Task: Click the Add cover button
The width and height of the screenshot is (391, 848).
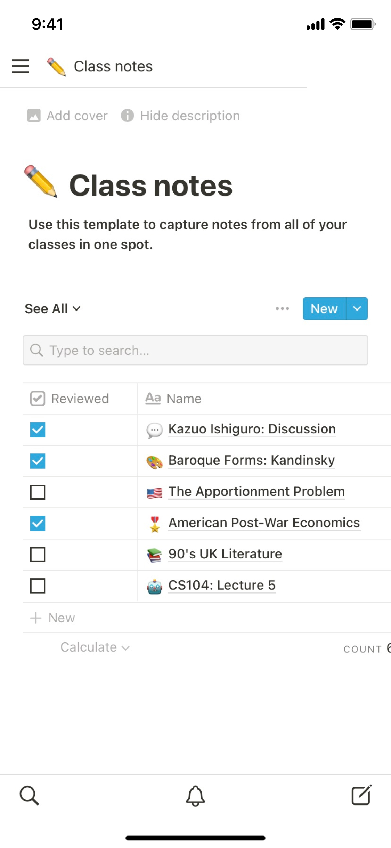Action: (67, 116)
